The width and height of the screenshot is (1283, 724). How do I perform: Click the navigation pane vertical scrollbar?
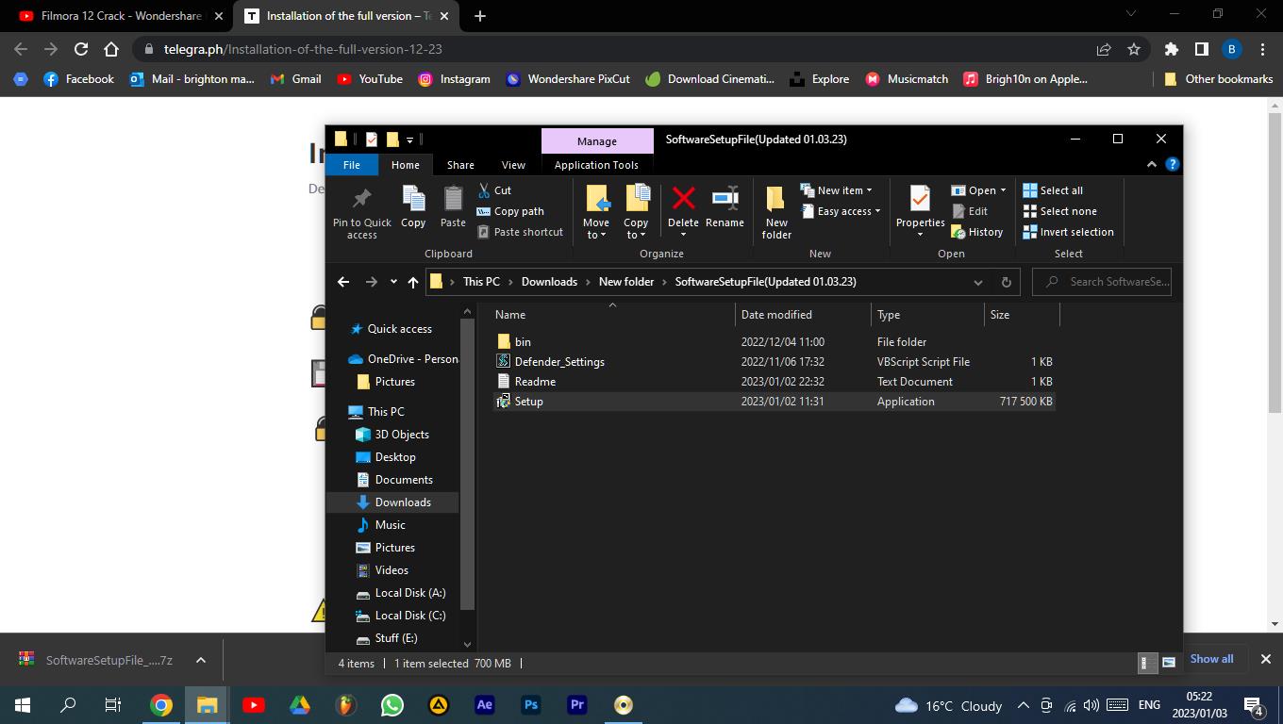tap(468, 471)
